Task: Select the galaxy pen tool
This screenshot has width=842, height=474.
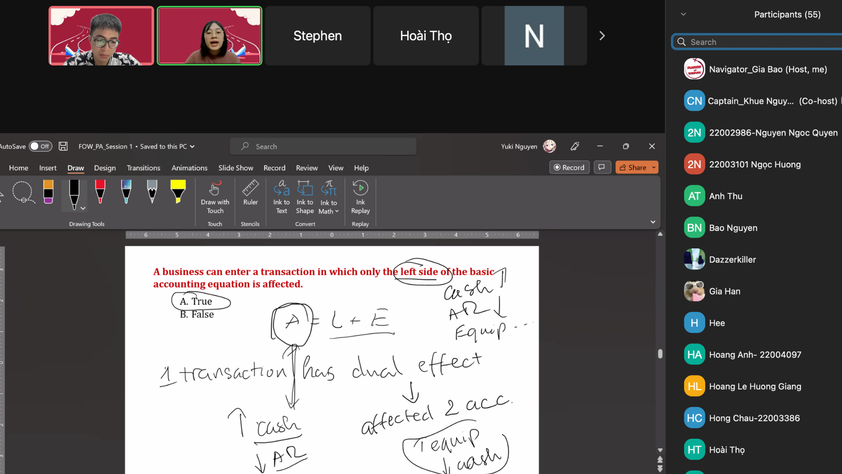Action: (126, 192)
